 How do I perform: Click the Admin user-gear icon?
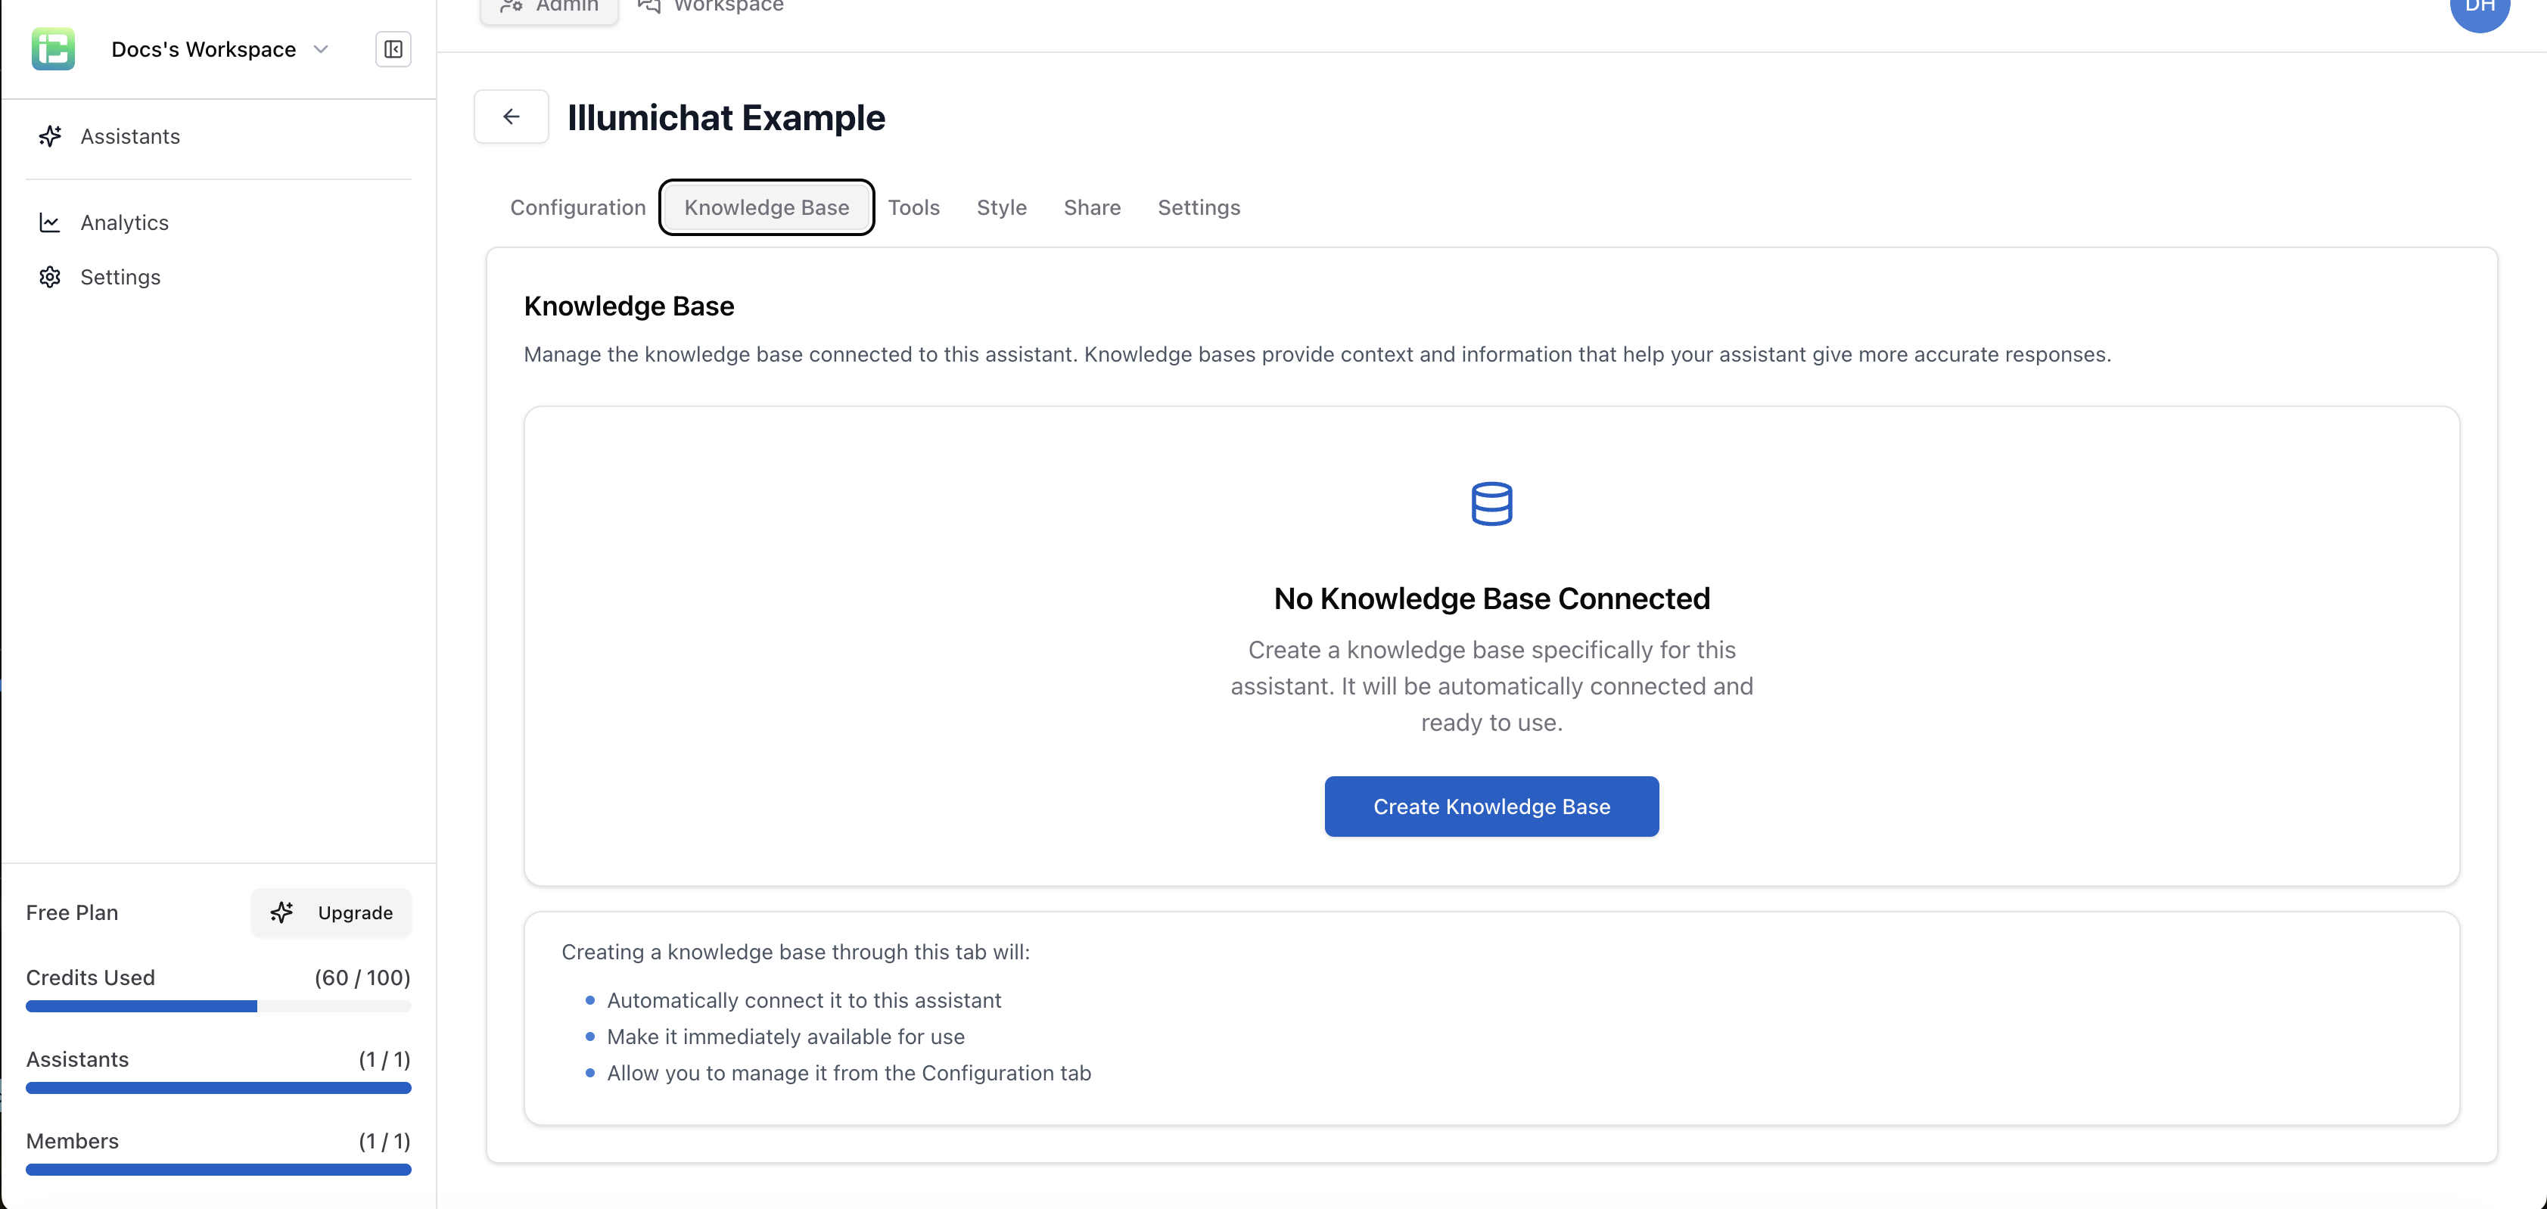(512, 6)
